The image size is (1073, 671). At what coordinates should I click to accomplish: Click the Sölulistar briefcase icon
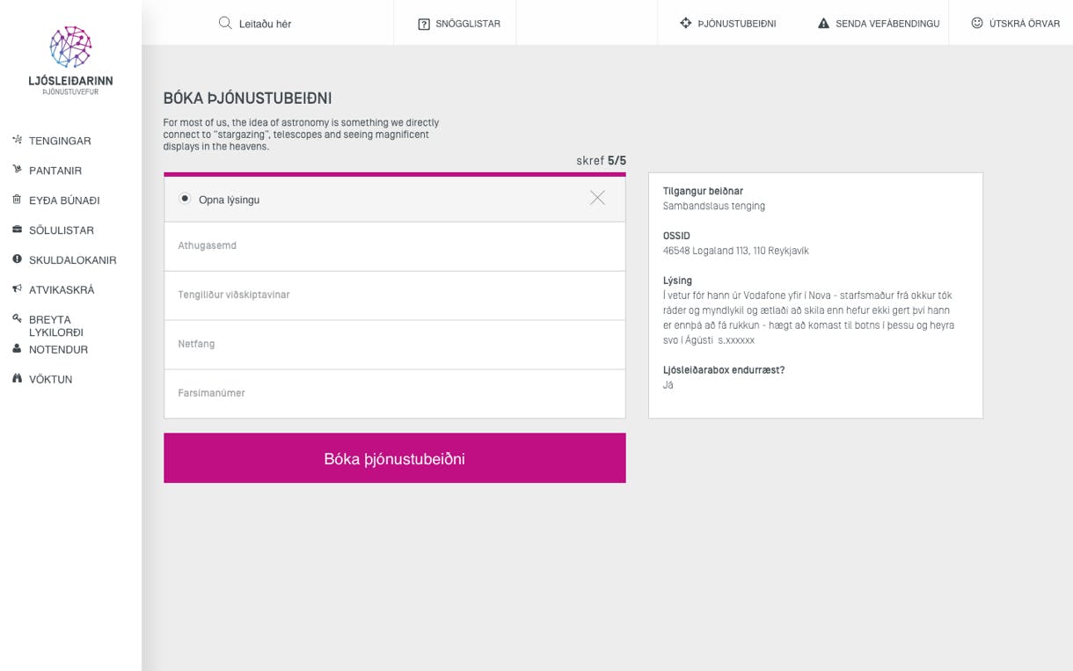(17, 230)
